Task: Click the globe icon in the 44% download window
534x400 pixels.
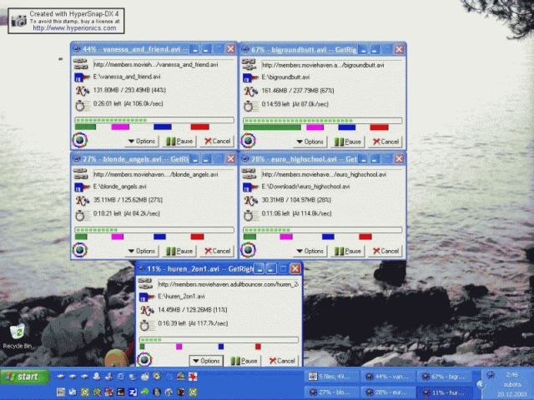Action: click(x=80, y=140)
